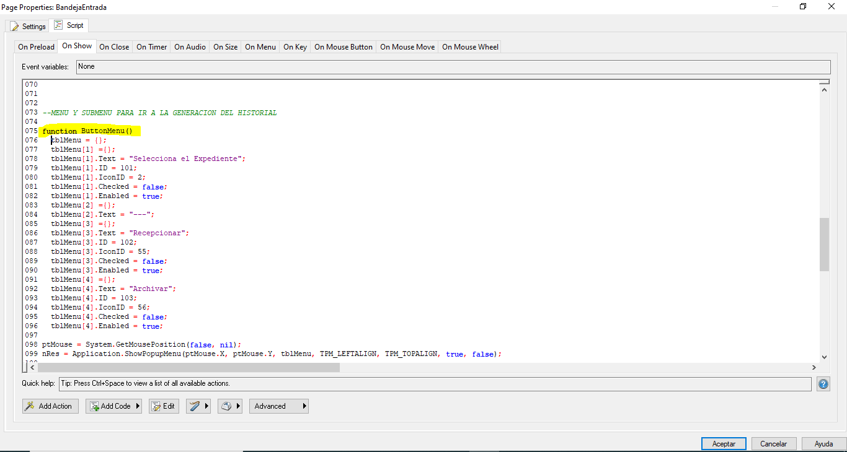This screenshot has height=452, width=847.
Task: Open the On Preload event tab
Action: pyautogui.click(x=36, y=47)
